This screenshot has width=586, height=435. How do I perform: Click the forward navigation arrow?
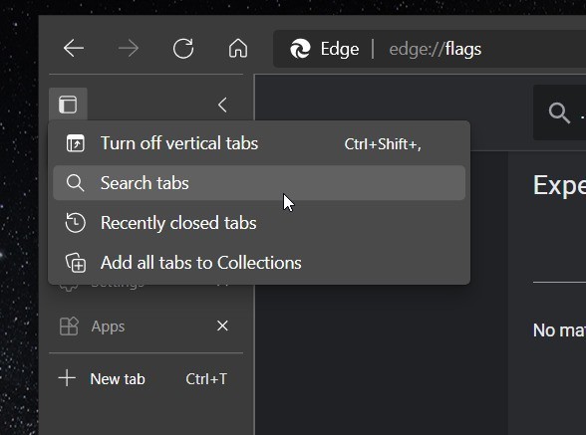(x=129, y=48)
